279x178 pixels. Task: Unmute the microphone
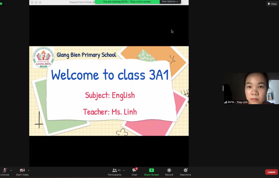coord(5,172)
